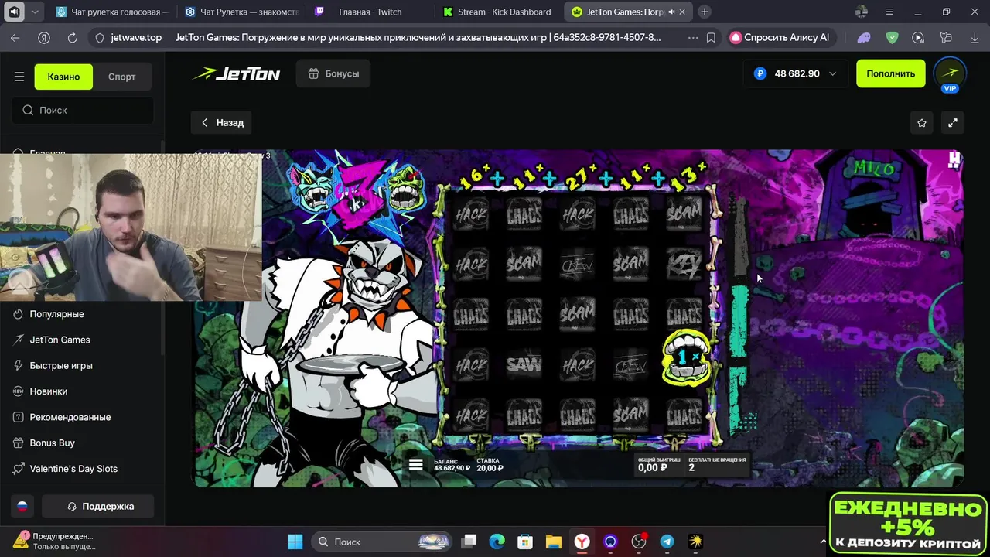Click the Ежедневно +5% crypto deposit banner
This screenshot has width=990, height=557.
[x=908, y=524]
